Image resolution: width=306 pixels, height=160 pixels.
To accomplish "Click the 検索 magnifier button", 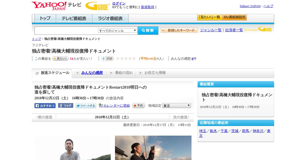I will point(148,30).
